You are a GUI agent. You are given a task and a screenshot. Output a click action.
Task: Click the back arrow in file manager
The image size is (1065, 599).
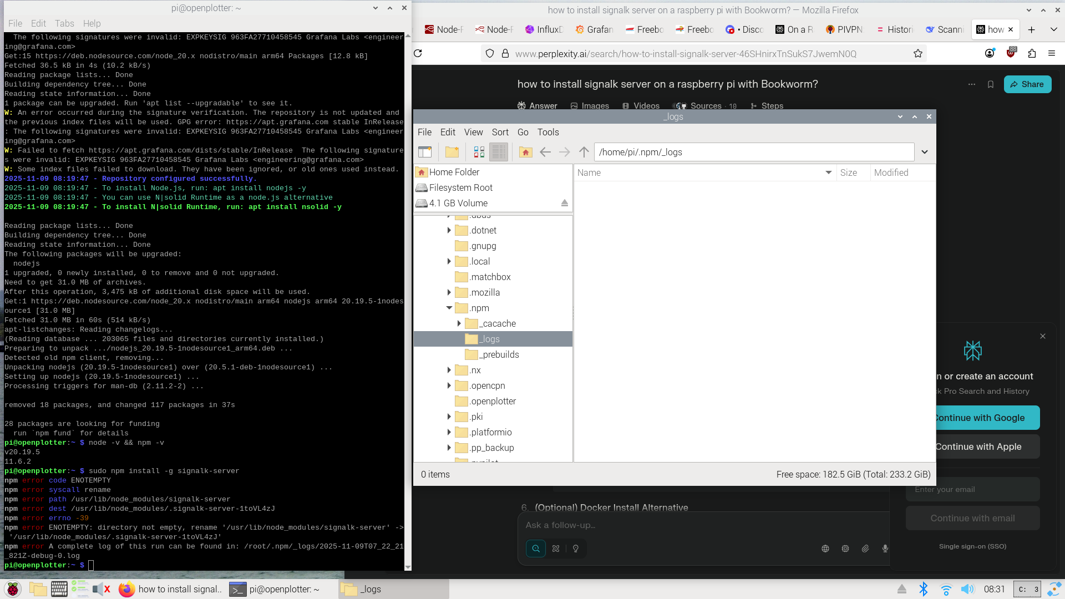click(x=545, y=152)
